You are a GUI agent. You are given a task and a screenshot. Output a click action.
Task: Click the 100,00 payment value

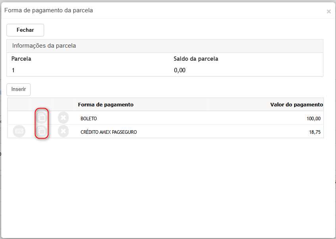[x=313, y=119]
